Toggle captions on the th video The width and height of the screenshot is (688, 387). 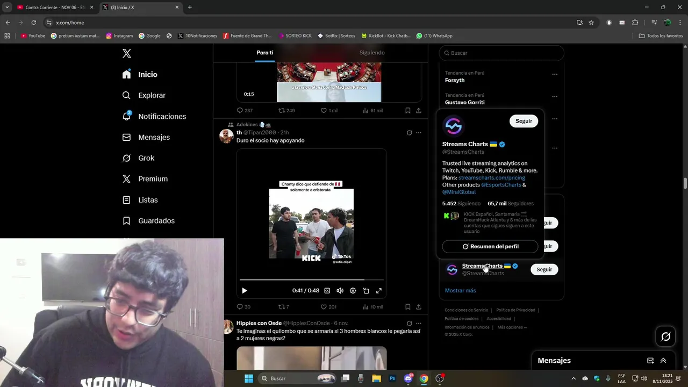click(327, 291)
